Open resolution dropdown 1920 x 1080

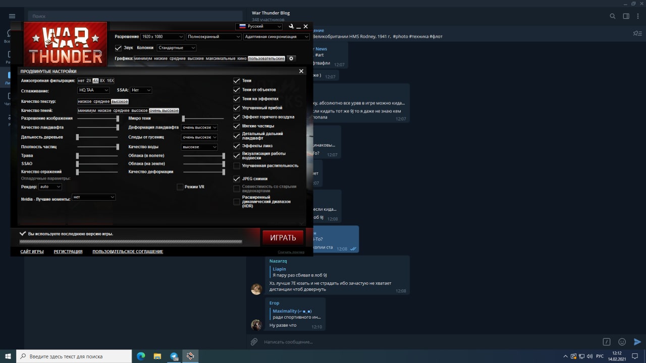[162, 37]
